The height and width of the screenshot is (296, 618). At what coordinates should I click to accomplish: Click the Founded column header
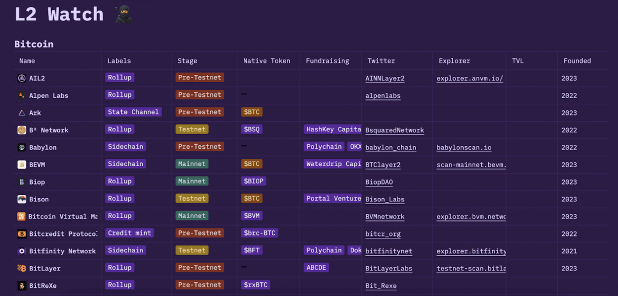[577, 61]
